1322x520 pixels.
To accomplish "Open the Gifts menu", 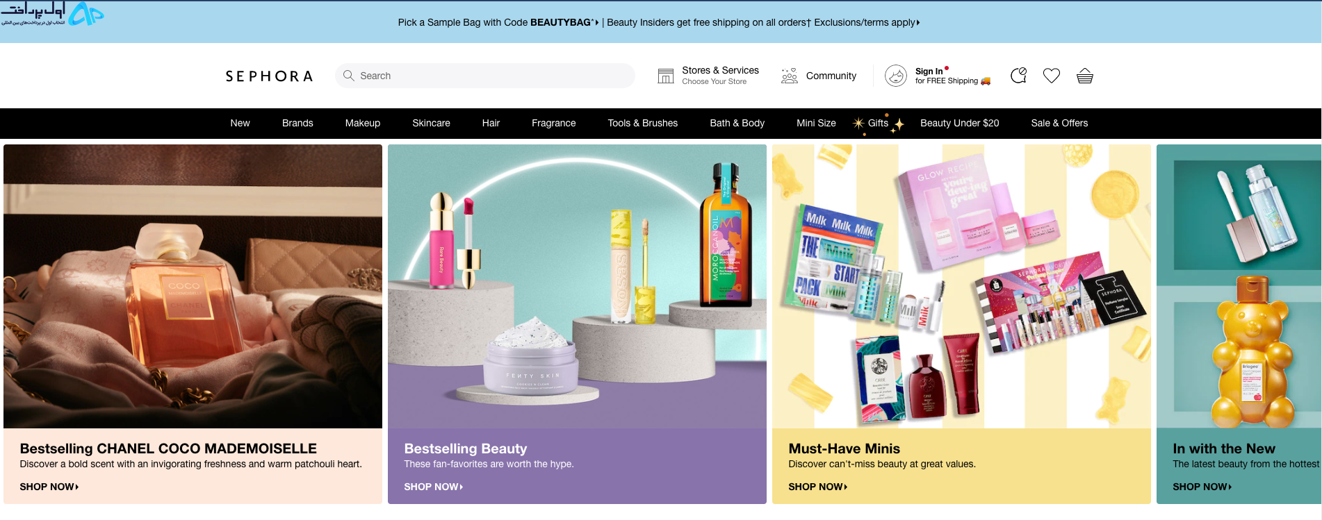I will tap(878, 123).
